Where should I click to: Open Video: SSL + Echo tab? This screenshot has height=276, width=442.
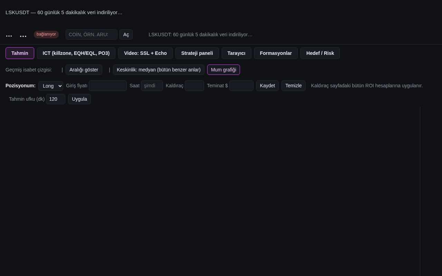(145, 53)
